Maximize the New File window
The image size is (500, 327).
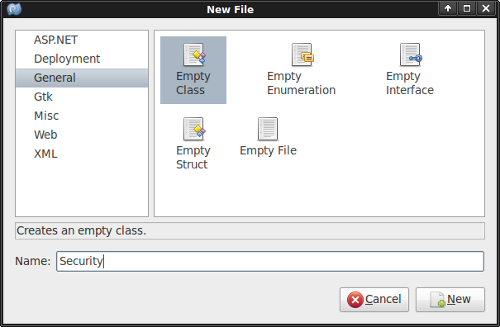coord(467,8)
